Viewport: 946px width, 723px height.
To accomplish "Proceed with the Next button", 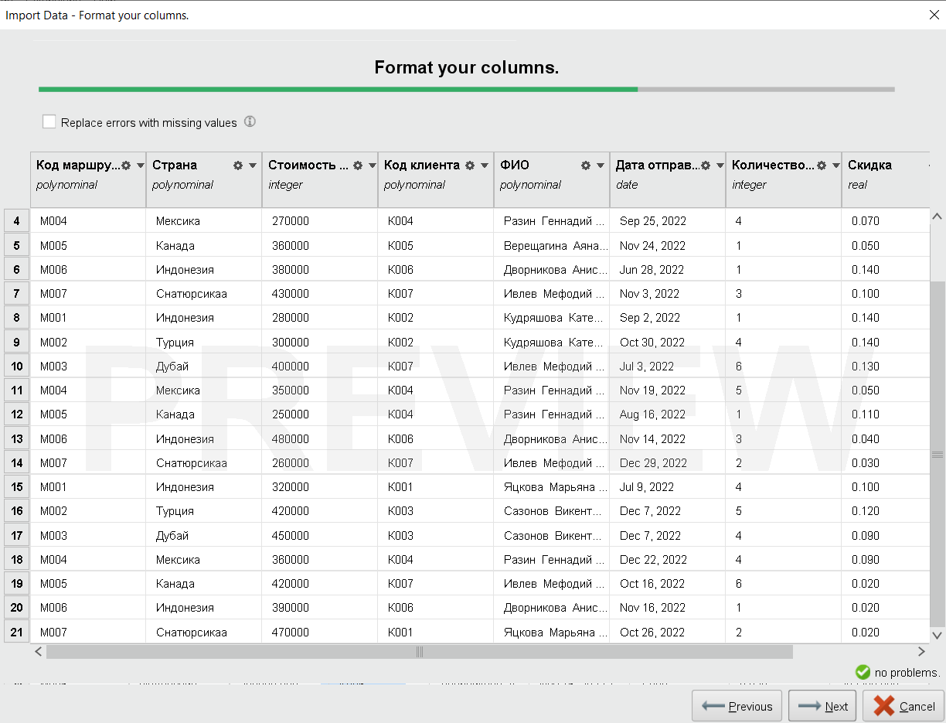I will click(822, 706).
